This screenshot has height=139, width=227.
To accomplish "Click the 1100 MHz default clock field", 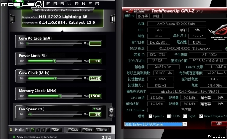I will point(156,104).
